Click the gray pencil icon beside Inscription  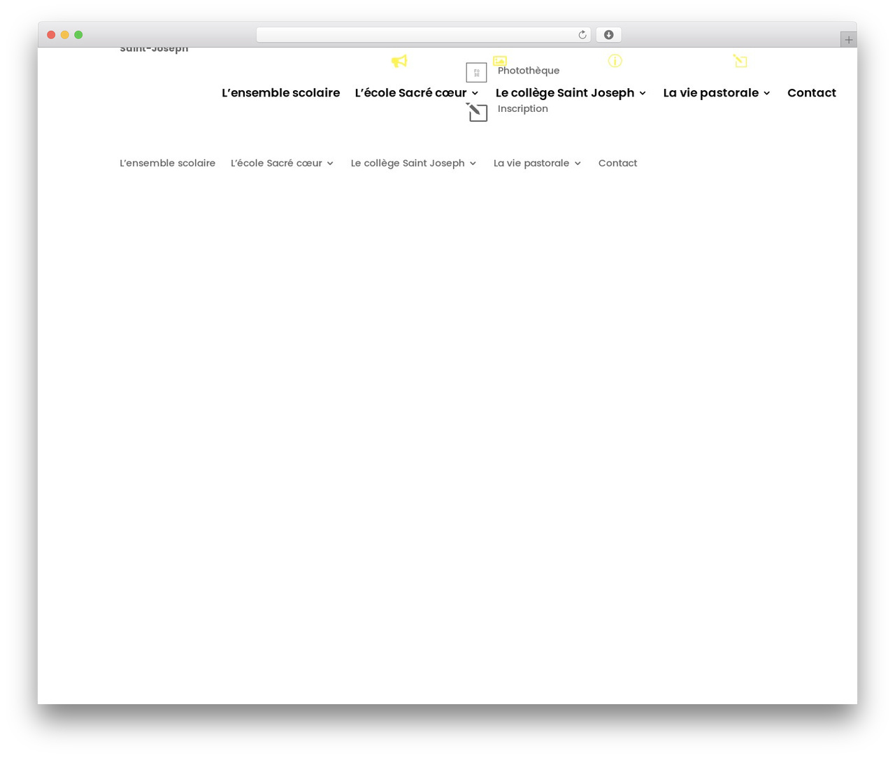pos(477,112)
